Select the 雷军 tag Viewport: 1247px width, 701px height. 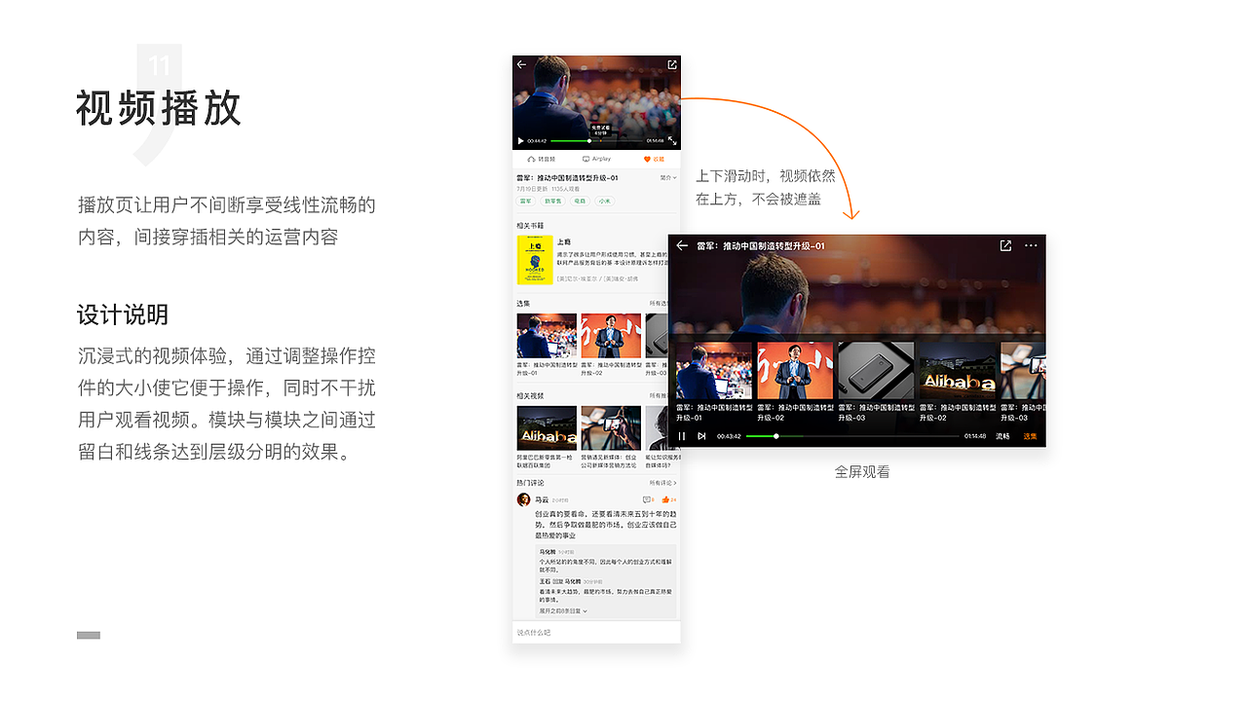[x=526, y=201]
